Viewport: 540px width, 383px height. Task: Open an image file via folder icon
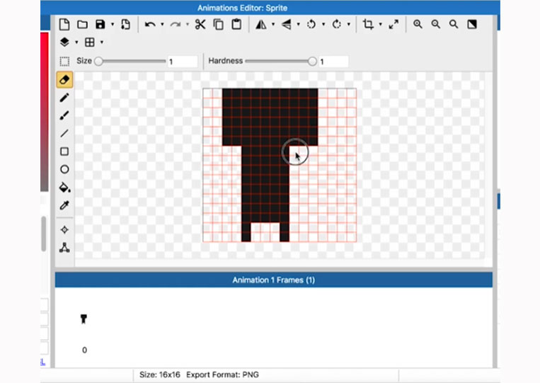coord(82,25)
